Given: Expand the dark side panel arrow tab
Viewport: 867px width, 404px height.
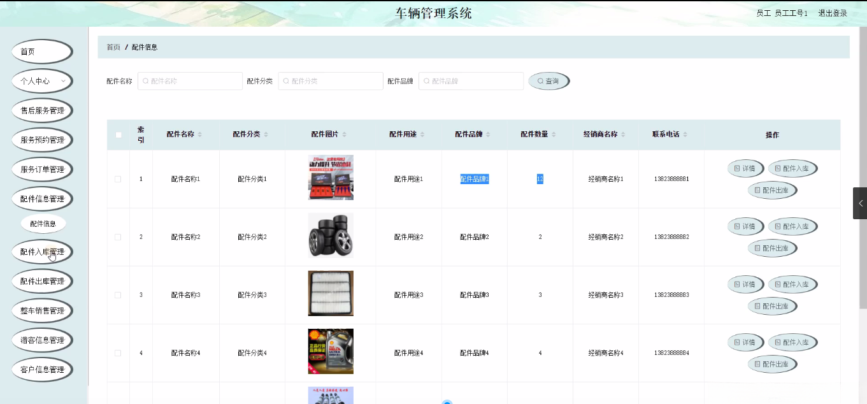Looking at the screenshot, I should click(860, 203).
